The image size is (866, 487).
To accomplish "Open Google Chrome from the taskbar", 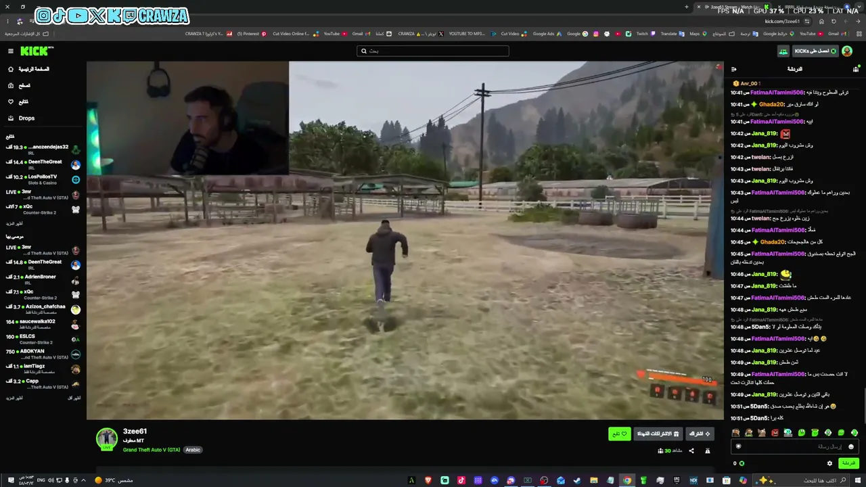I will pos(627,480).
